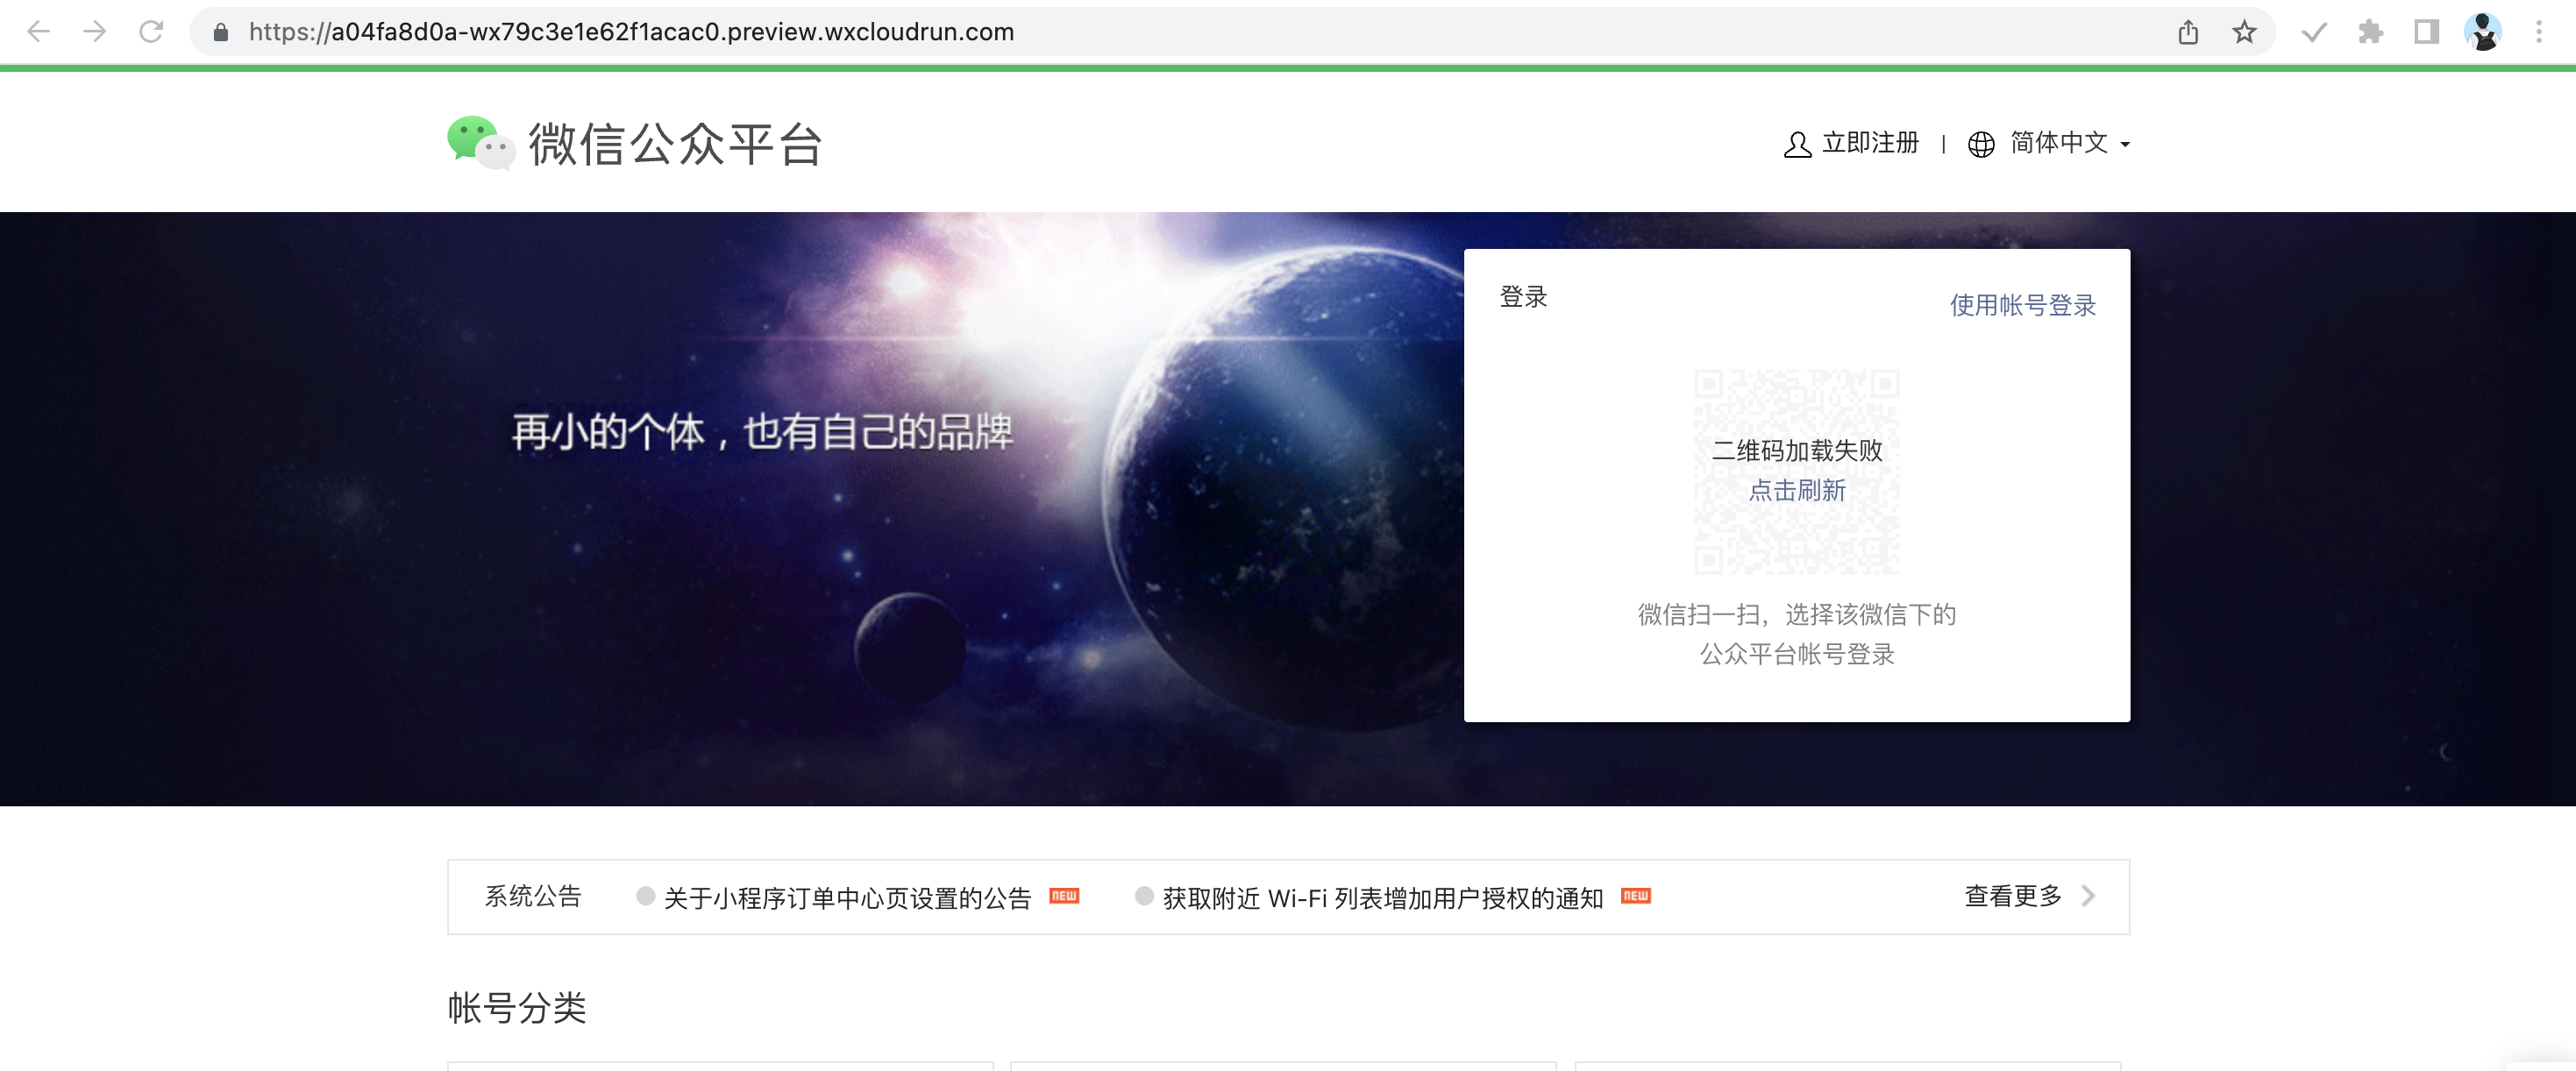Toggle the browser side panel icon
Image resolution: width=2576 pixels, height=1071 pixels.
2426,32
